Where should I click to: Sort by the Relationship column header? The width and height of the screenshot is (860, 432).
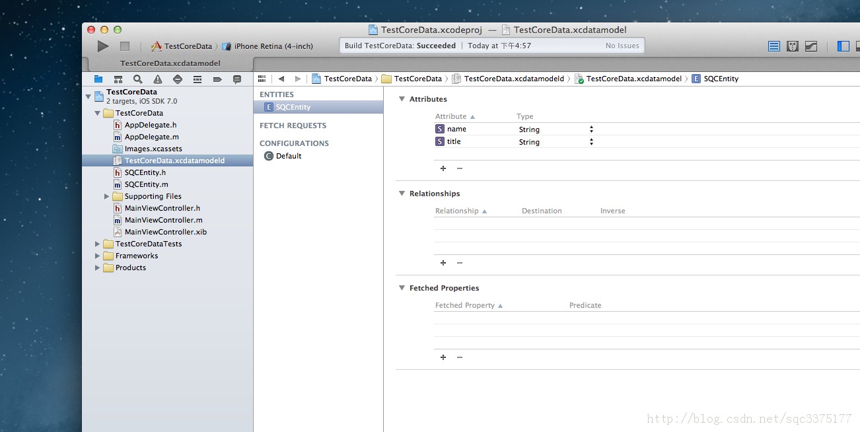[461, 211]
